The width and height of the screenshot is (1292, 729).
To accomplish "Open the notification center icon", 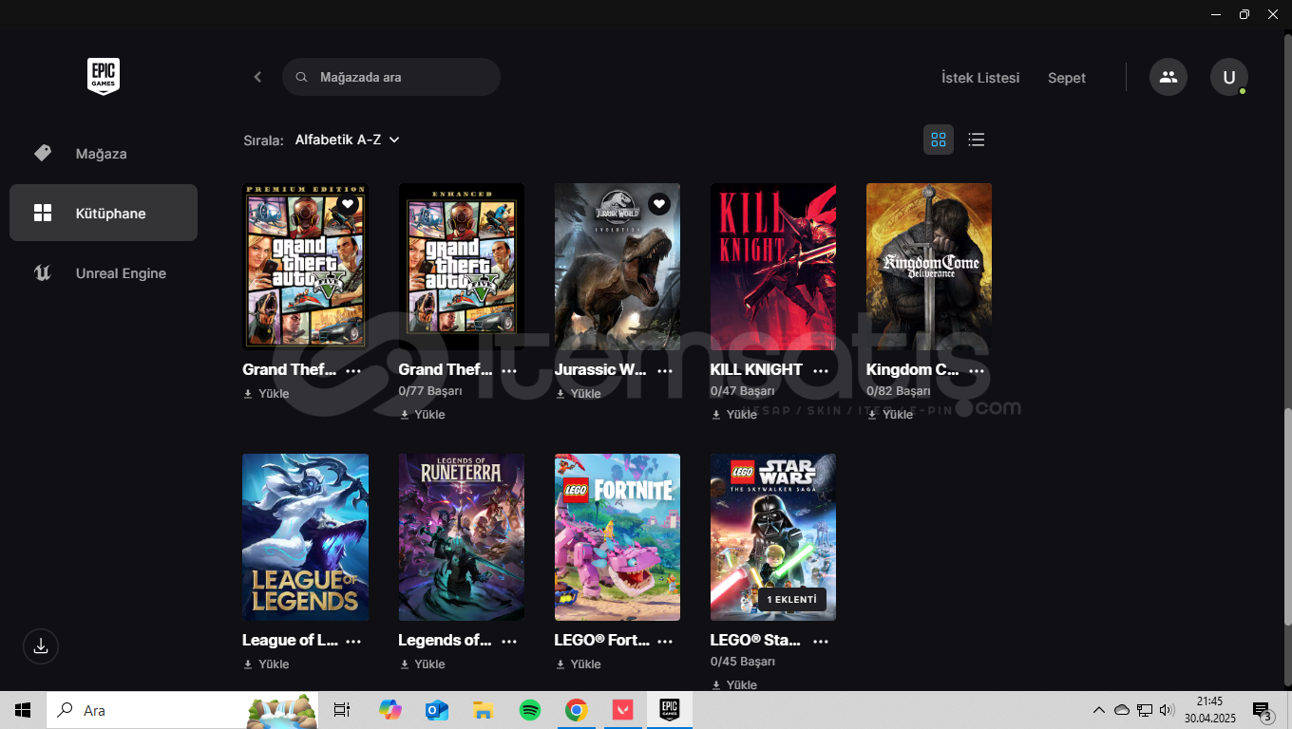I will (x=1263, y=710).
